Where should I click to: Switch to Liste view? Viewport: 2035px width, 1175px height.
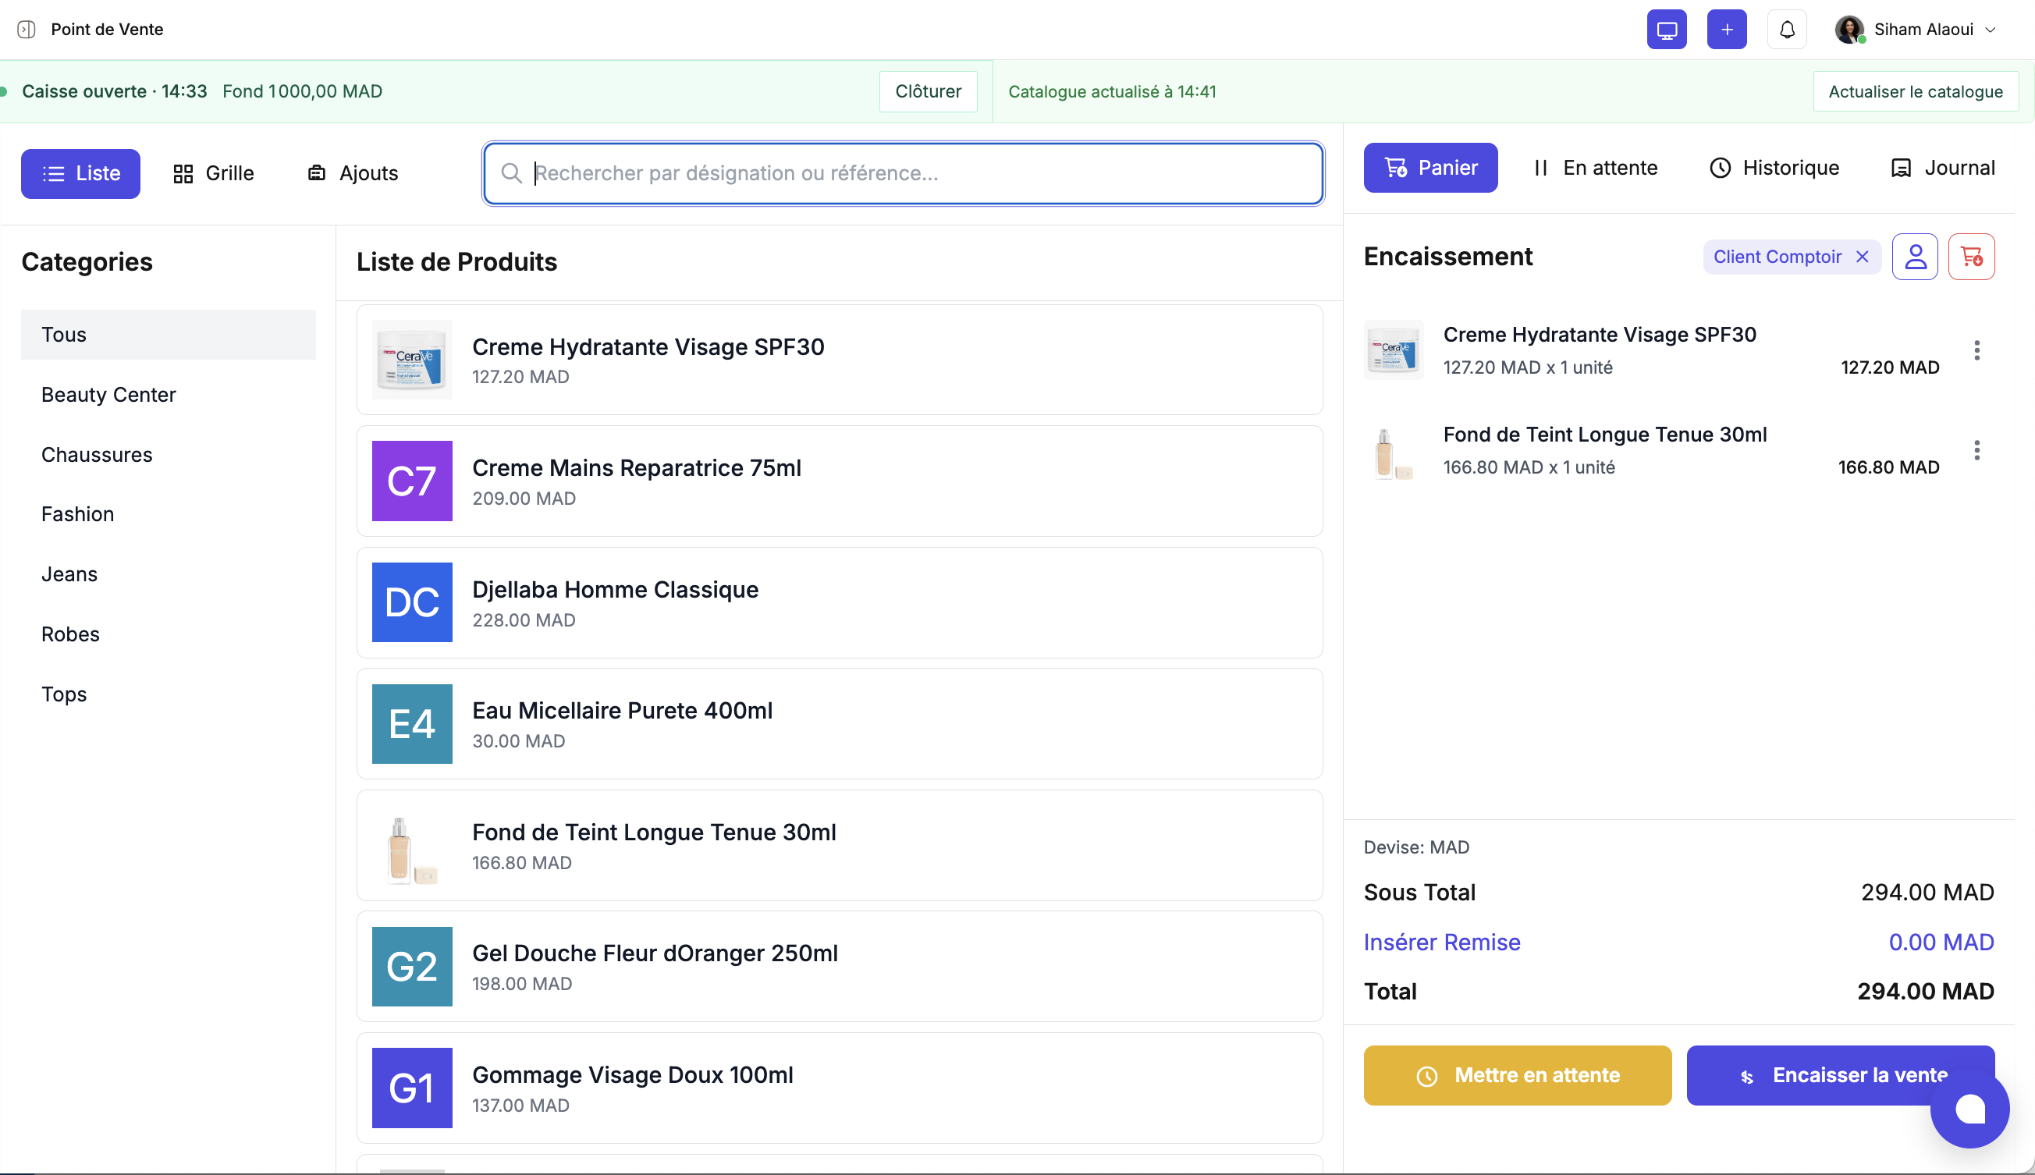tap(80, 173)
